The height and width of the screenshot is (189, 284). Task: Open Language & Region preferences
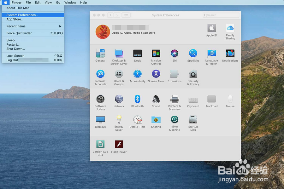tap(211, 57)
